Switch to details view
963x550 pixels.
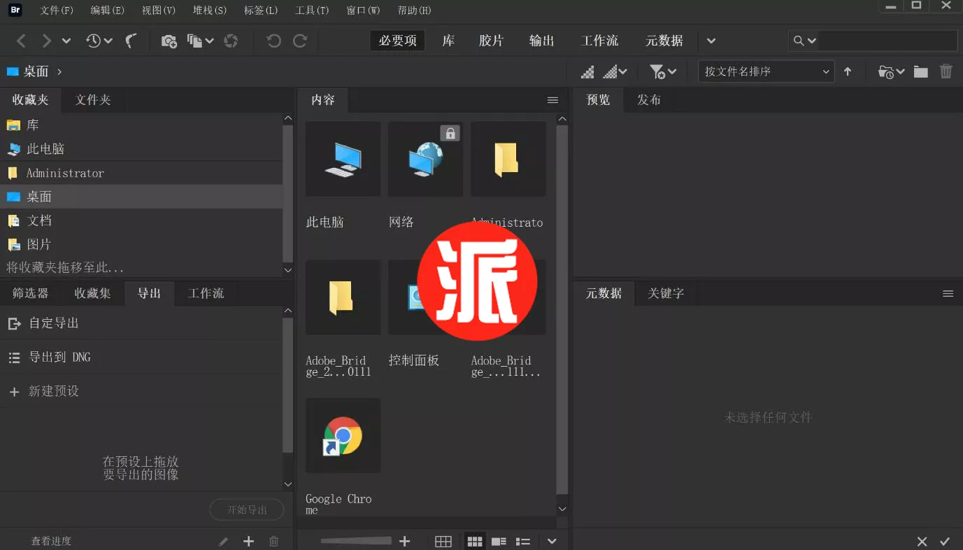click(x=499, y=542)
